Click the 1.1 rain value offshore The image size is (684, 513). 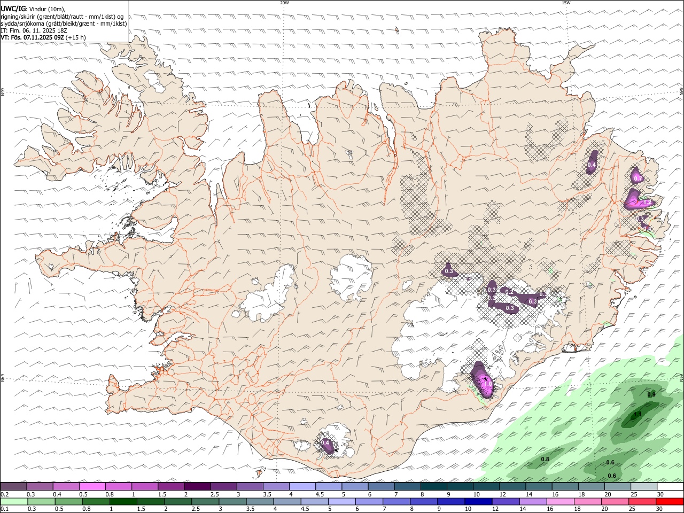click(x=638, y=414)
